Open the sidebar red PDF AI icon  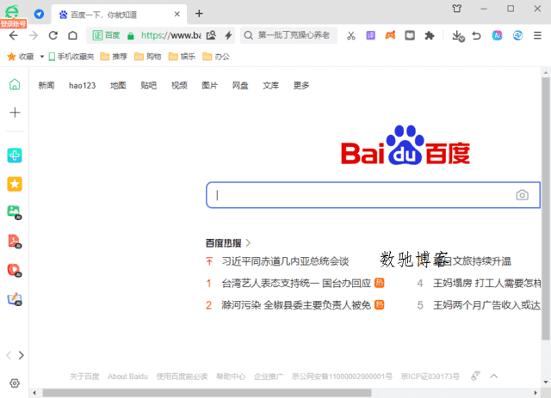(15, 242)
